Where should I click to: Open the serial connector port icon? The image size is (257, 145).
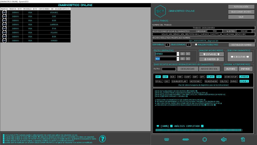click(x=167, y=139)
